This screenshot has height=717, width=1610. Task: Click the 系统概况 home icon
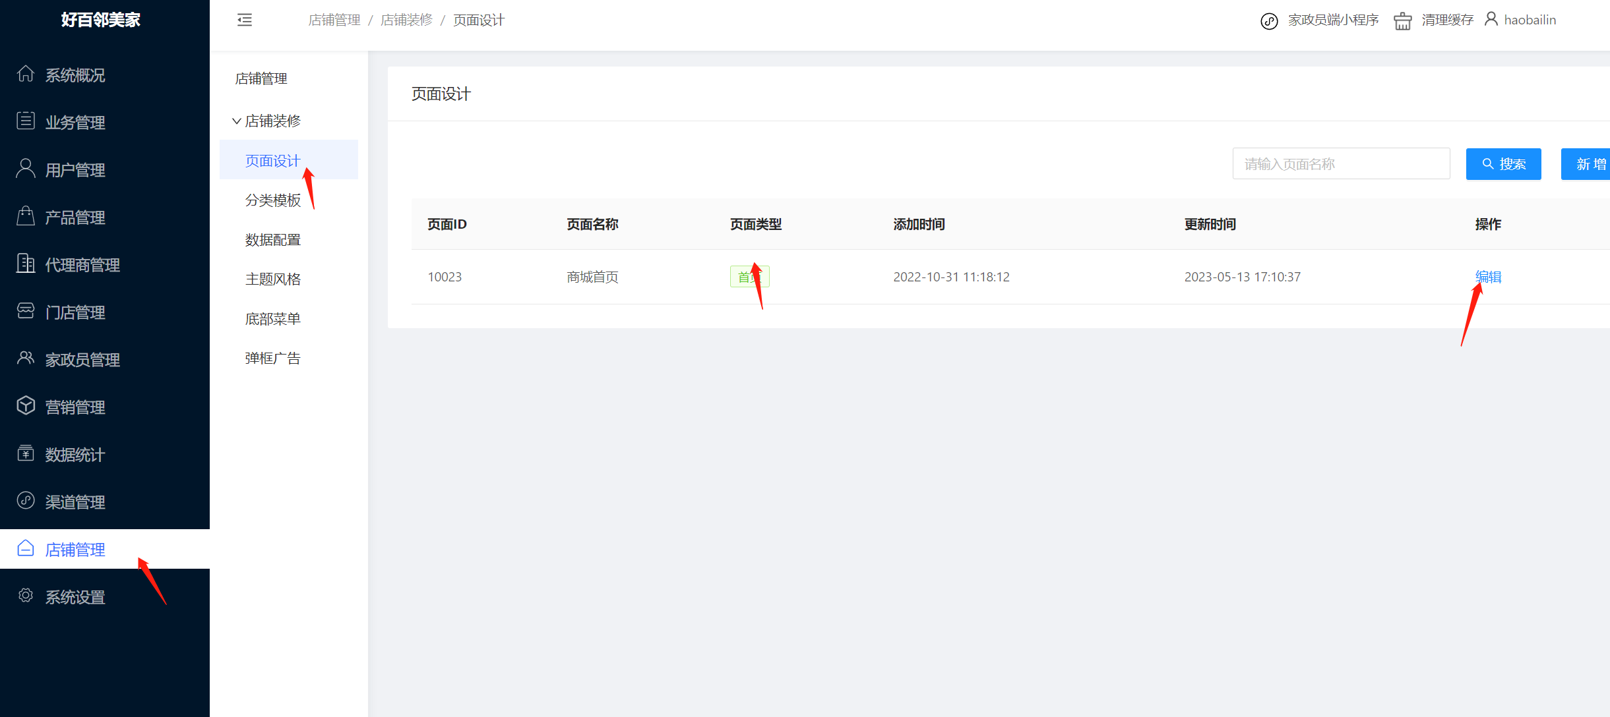[x=26, y=74]
